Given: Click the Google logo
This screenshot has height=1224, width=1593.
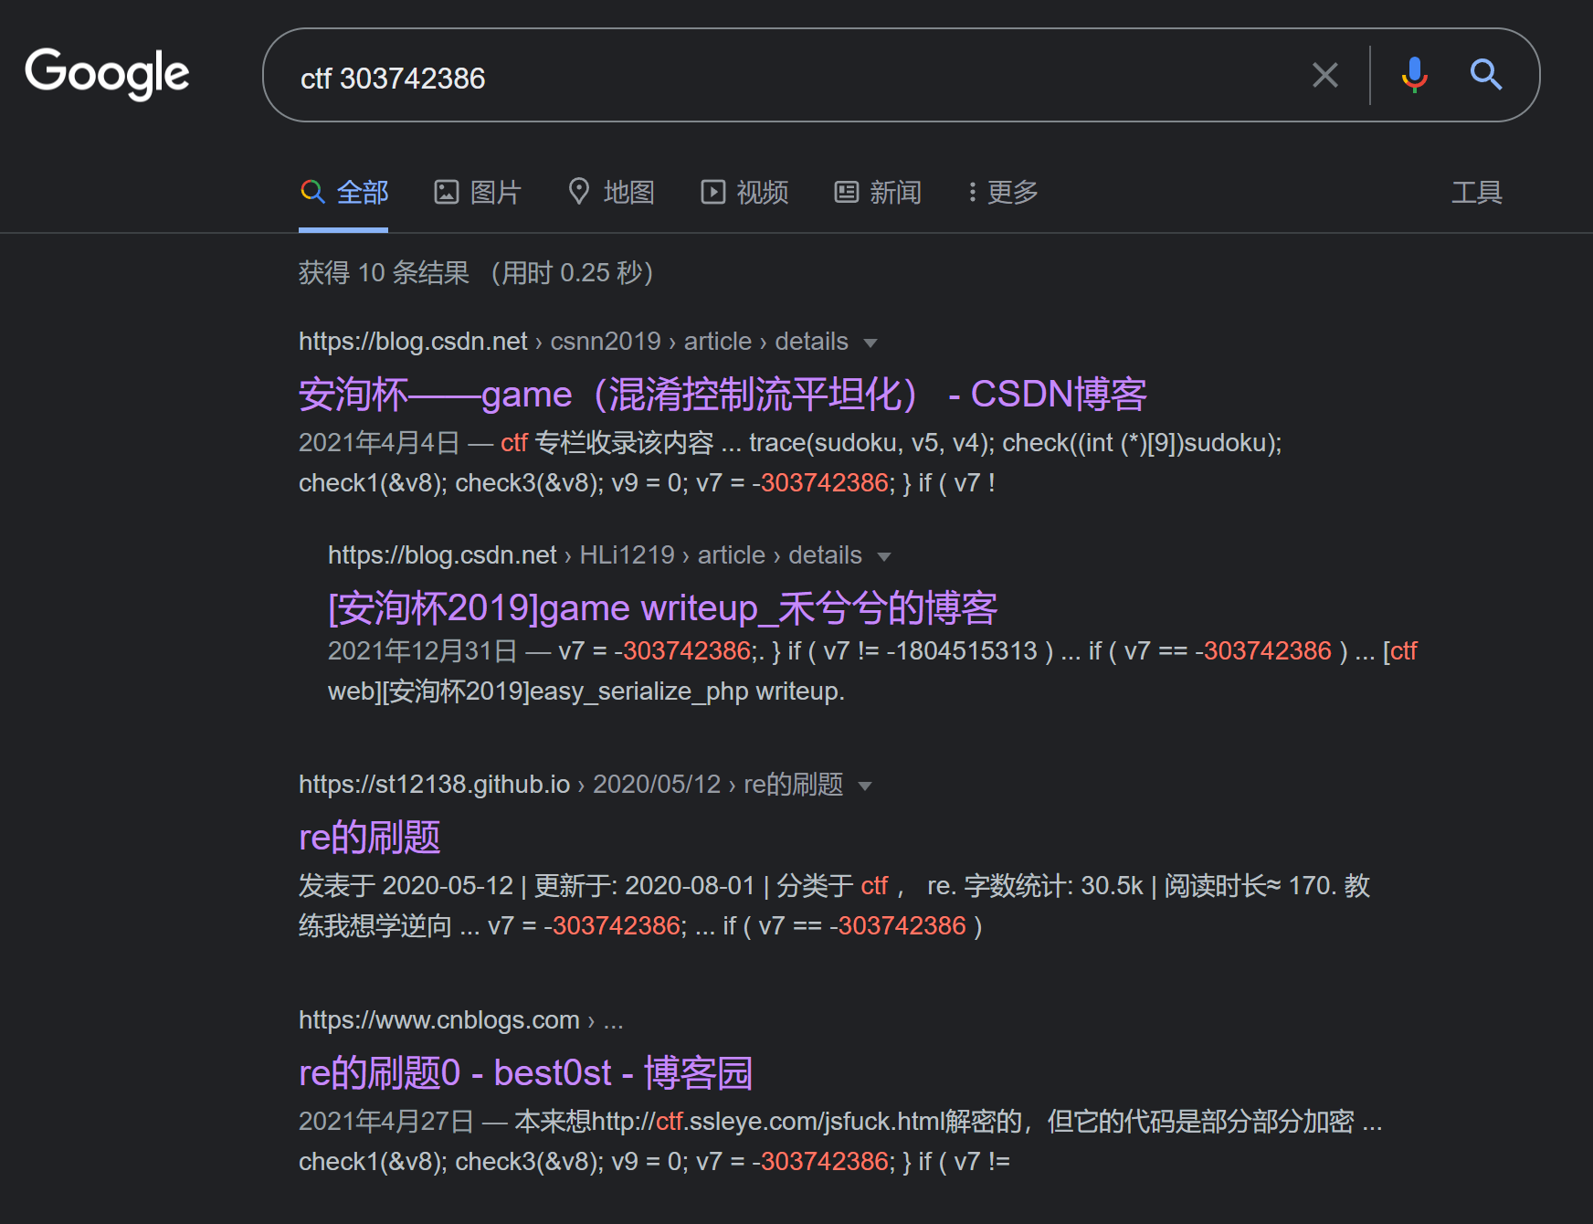Looking at the screenshot, I should point(107,73).
